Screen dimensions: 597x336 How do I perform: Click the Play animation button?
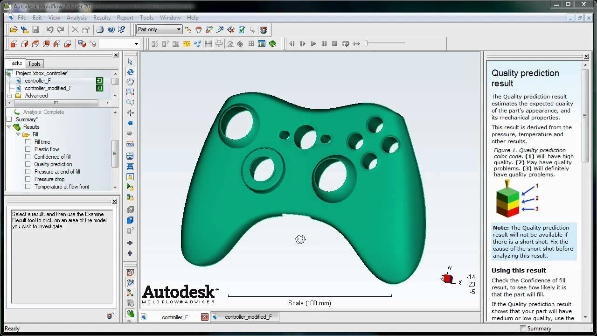(x=313, y=44)
